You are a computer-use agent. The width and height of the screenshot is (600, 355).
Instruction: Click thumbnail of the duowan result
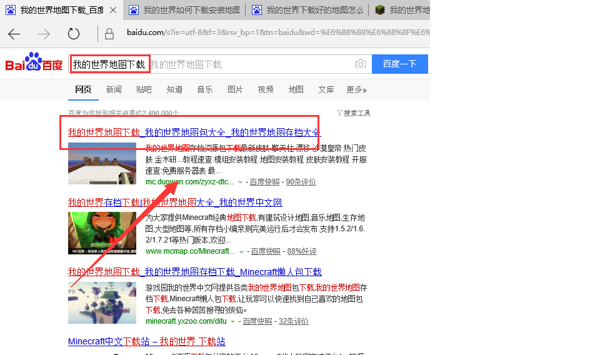point(102,163)
